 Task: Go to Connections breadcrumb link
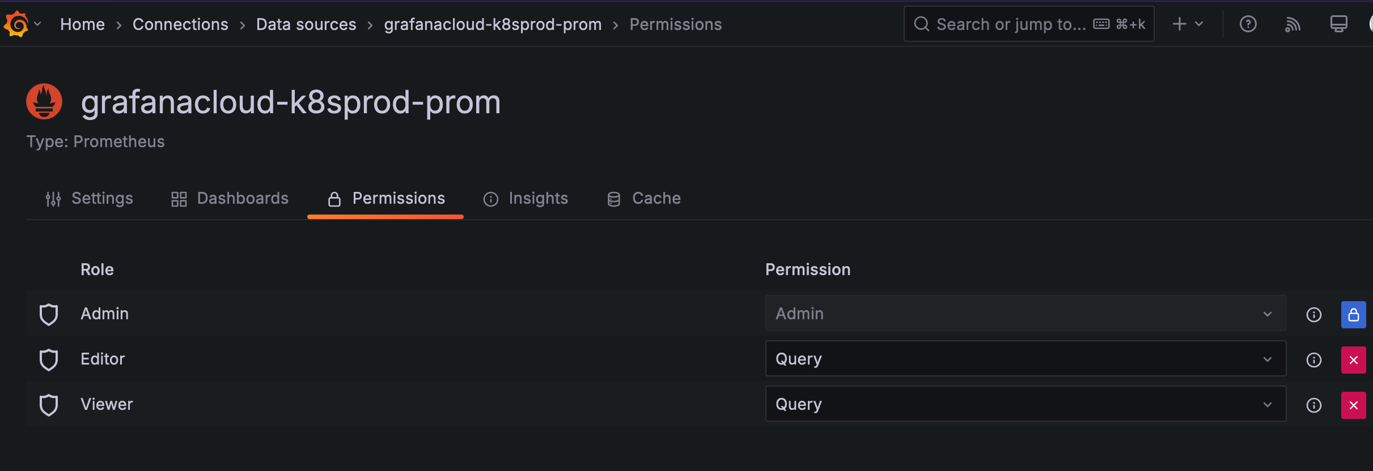[x=180, y=24]
